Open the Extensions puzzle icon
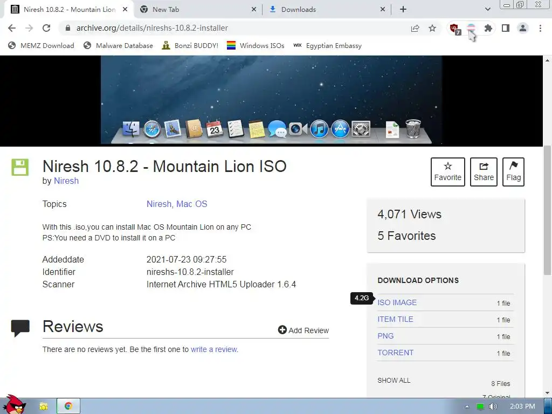The height and width of the screenshot is (414, 552). pos(488,28)
